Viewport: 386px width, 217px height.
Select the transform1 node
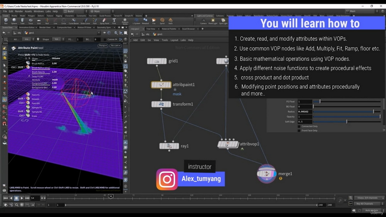tap(161, 104)
